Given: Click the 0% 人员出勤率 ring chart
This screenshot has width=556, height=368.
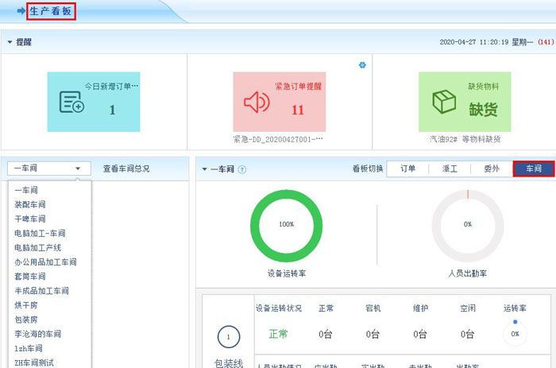Looking at the screenshot, I should coord(467,225).
